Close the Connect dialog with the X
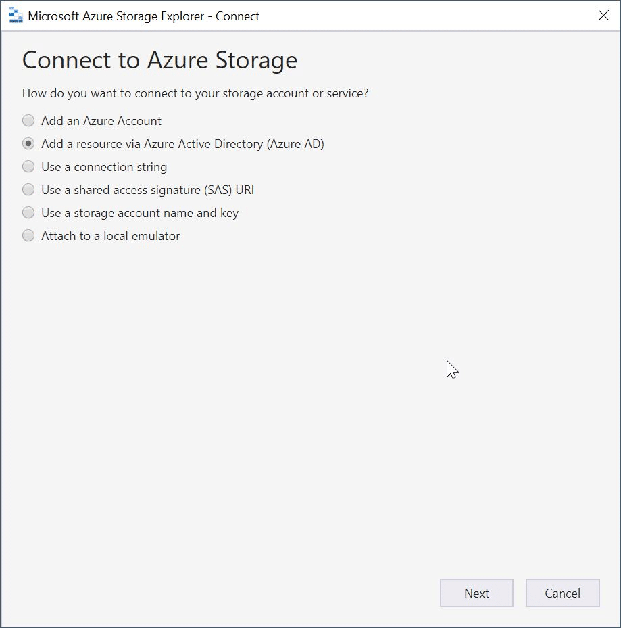The image size is (621, 628). pyautogui.click(x=603, y=16)
